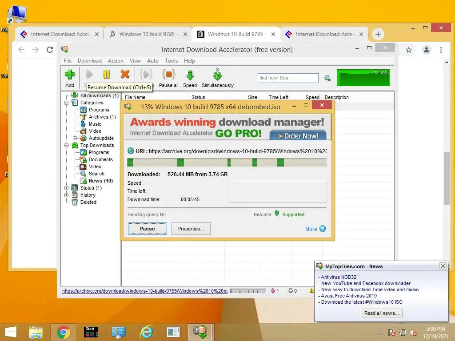Open the File menu
The image size is (455, 341).
click(68, 60)
